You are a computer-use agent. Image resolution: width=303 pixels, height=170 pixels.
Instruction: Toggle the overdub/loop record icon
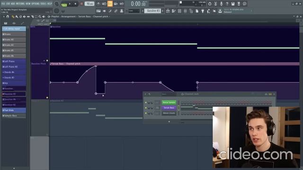pyautogui.click(x=116, y=4)
